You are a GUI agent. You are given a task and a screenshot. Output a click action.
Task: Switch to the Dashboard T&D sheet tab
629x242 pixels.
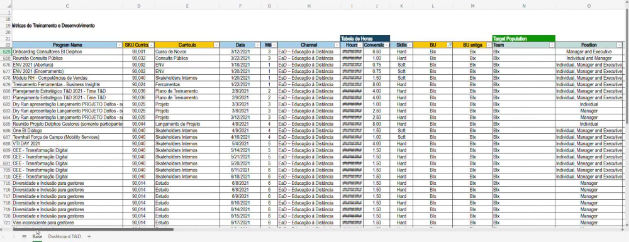pos(65,237)
